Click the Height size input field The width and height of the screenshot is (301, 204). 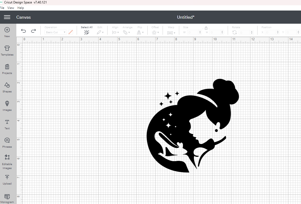(215, 32)
